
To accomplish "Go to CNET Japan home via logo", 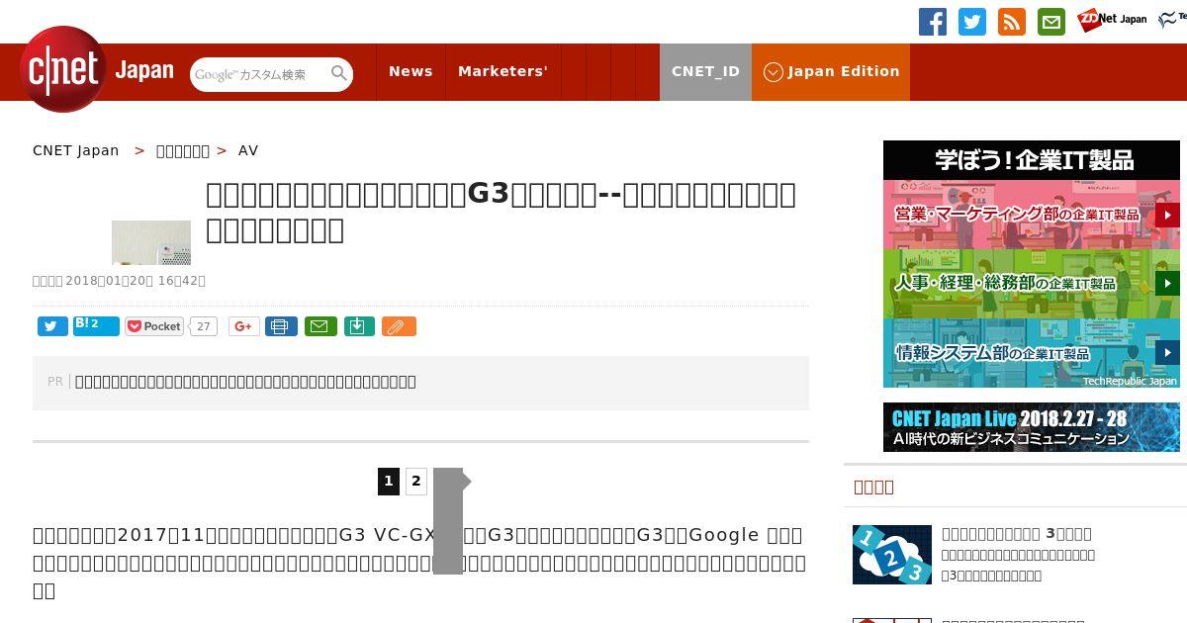I will (96, 69).
